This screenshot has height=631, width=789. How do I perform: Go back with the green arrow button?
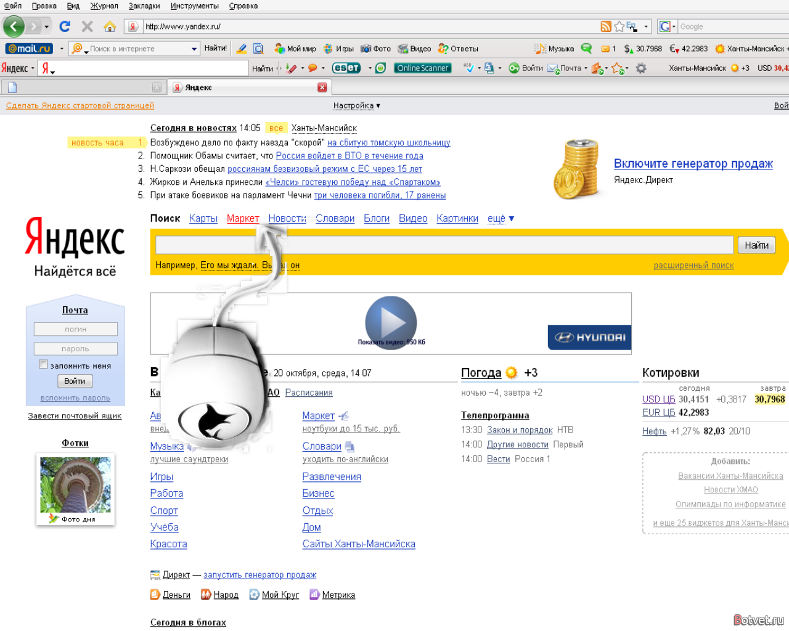coord(14,26)
